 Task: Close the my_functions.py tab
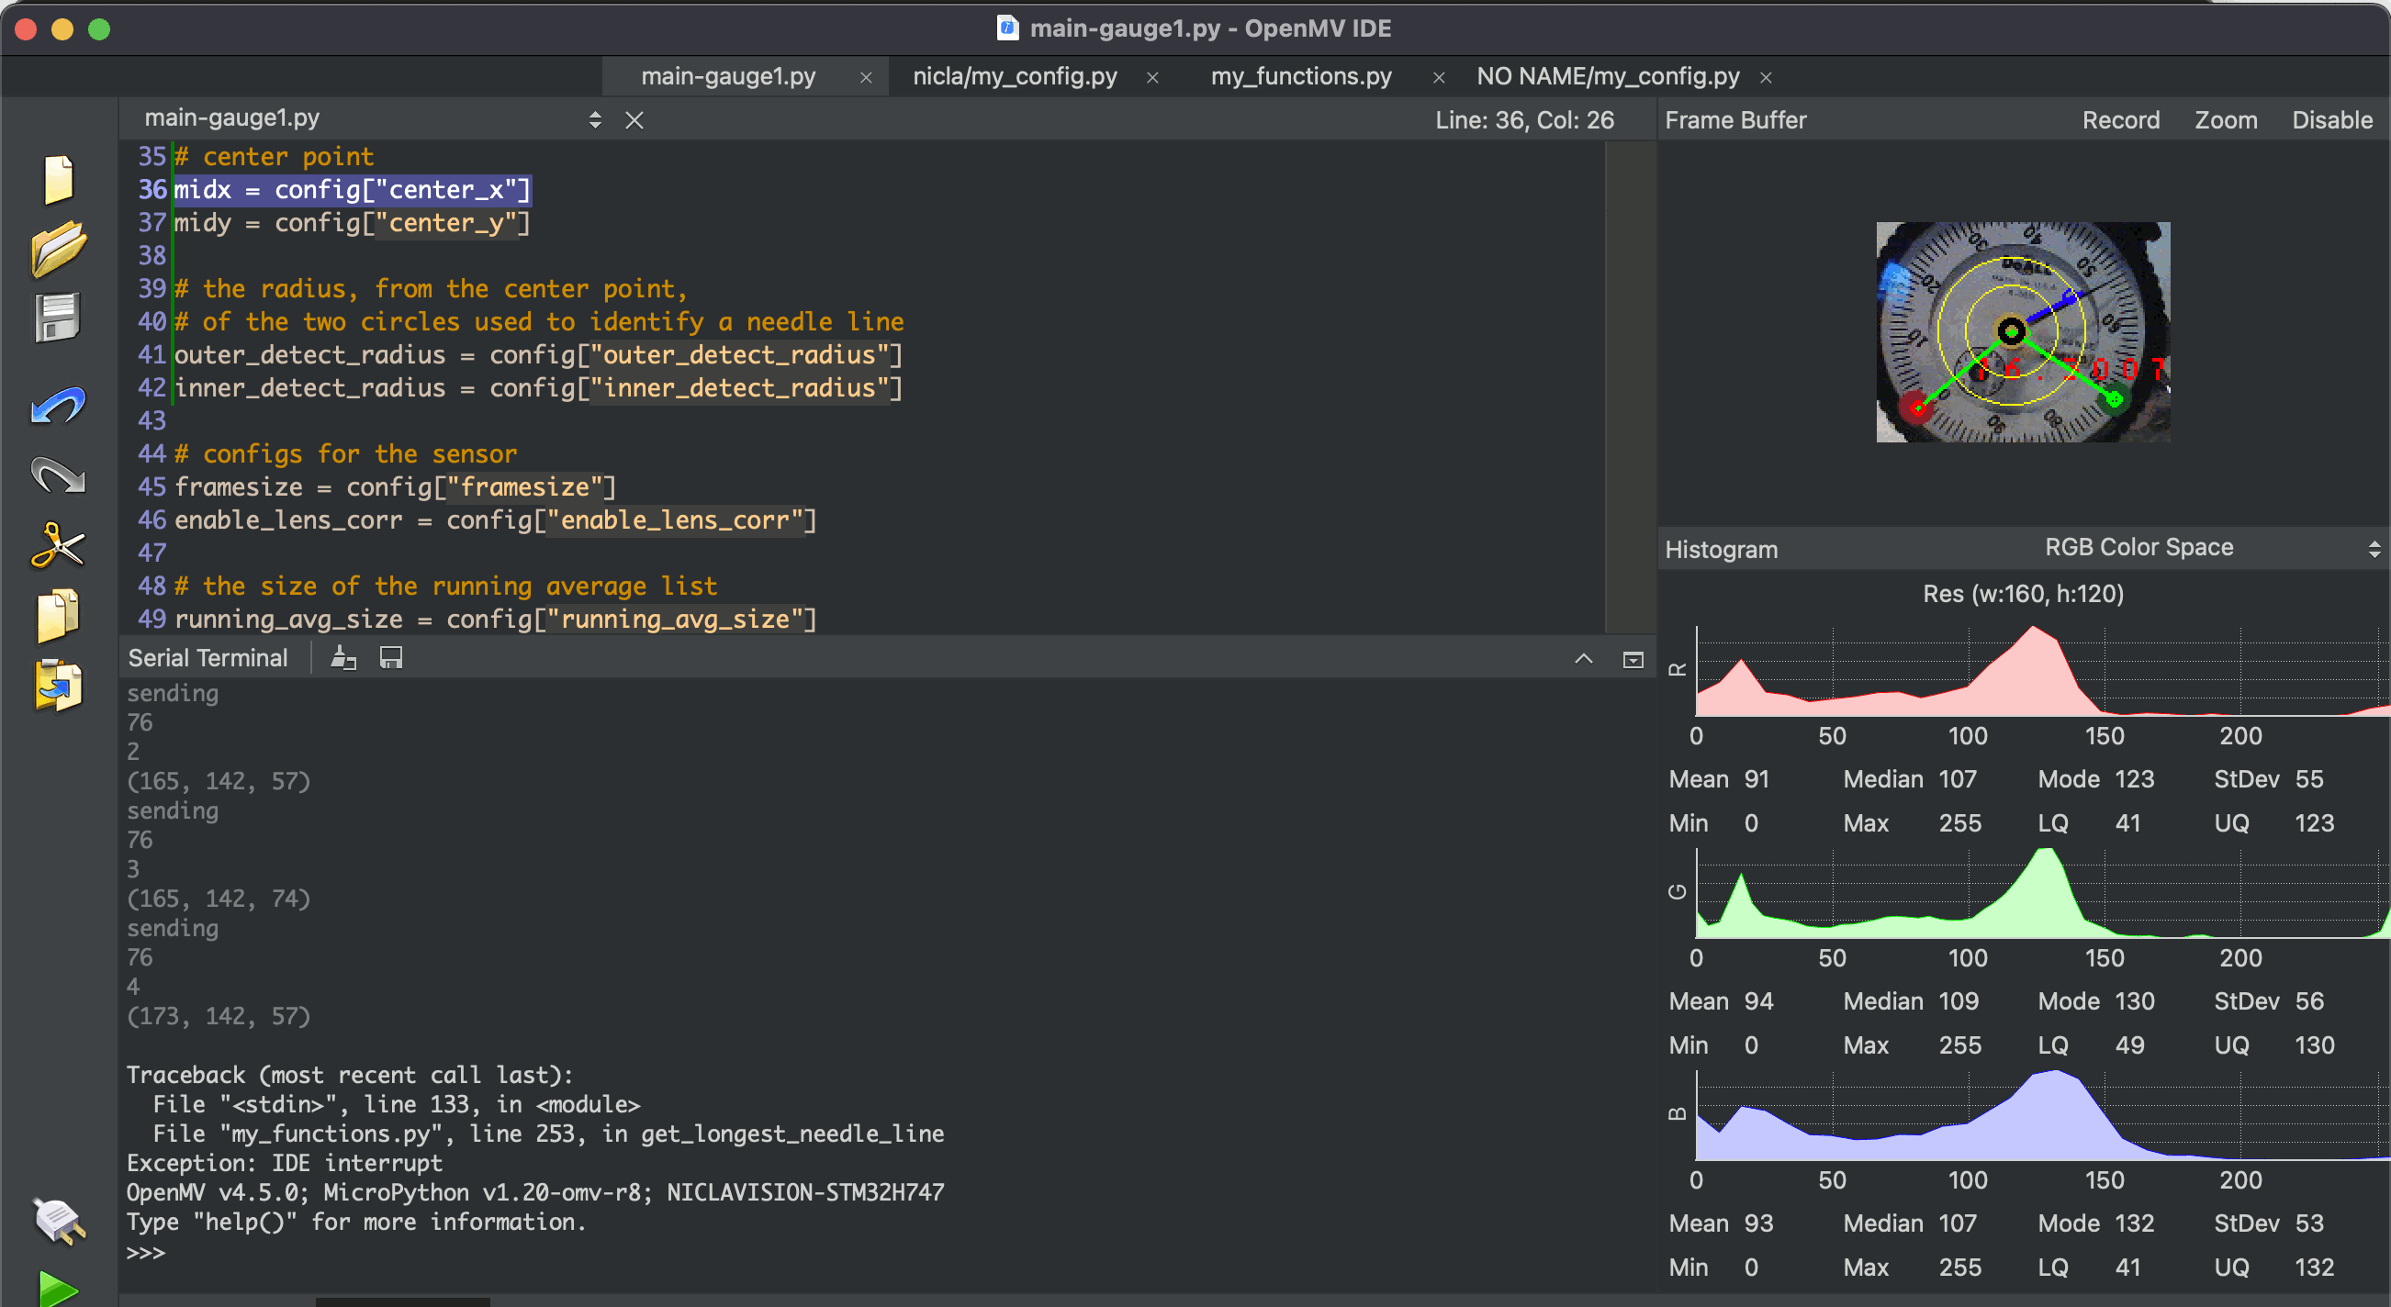[x=1439, y=78]
